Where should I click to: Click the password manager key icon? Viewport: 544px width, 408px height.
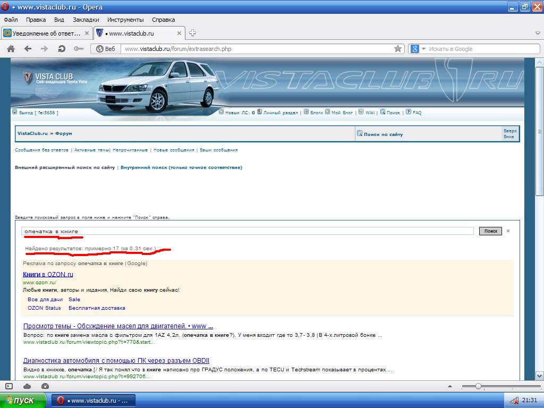point(79,49)
